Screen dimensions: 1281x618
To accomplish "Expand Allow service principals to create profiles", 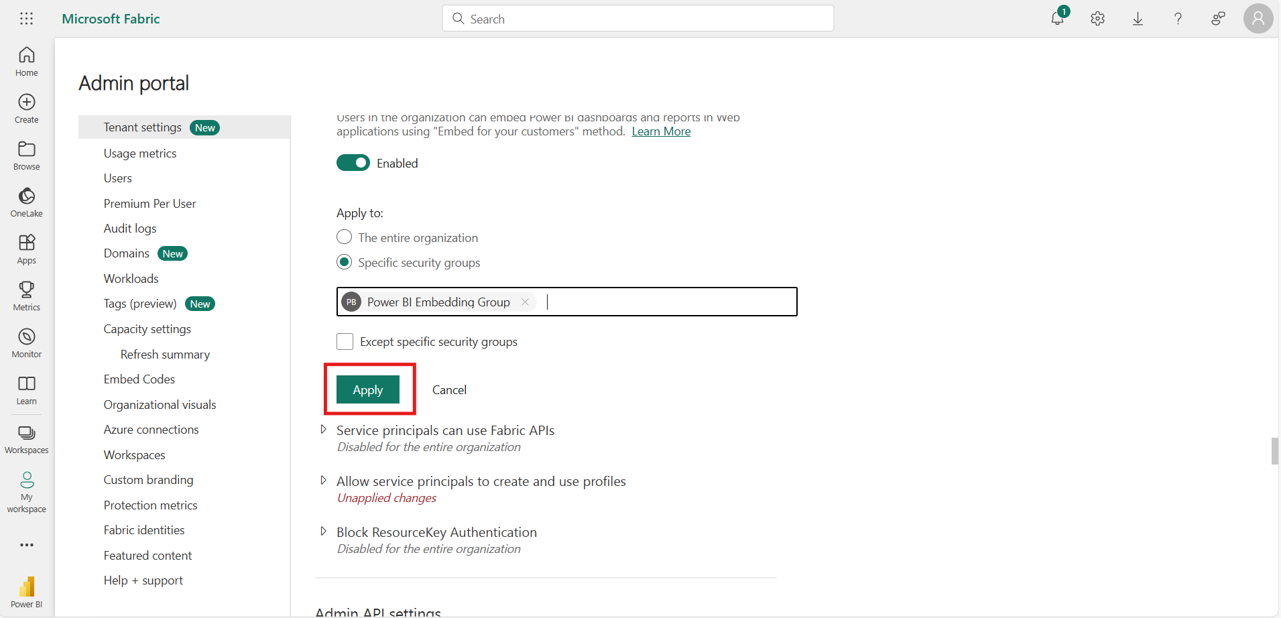I will point(323,481).
